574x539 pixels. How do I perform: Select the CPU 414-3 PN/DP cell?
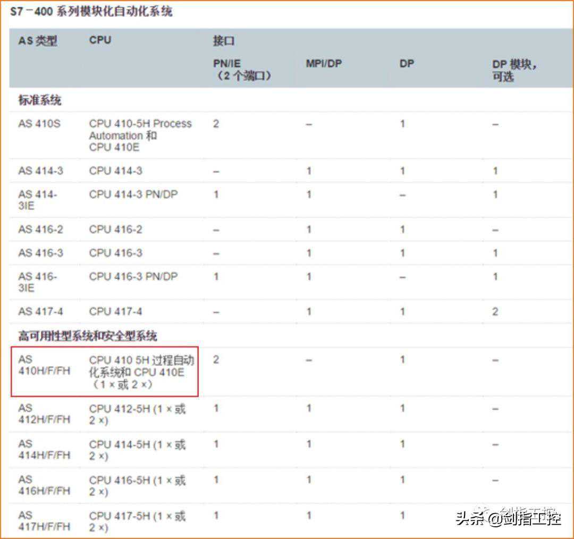pos(133,195)
